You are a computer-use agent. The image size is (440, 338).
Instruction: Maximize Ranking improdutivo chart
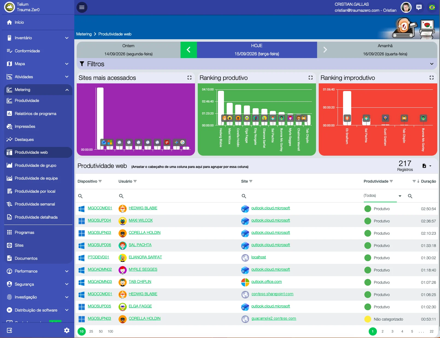click(432, 78)
